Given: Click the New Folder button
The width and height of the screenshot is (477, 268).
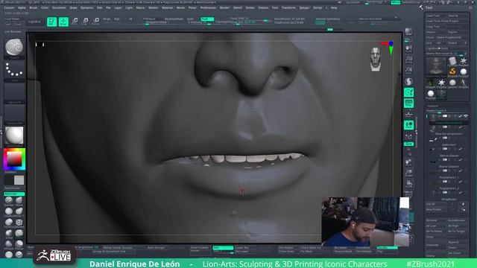Looking at the screenshot, I should click(x=435, y=209).
